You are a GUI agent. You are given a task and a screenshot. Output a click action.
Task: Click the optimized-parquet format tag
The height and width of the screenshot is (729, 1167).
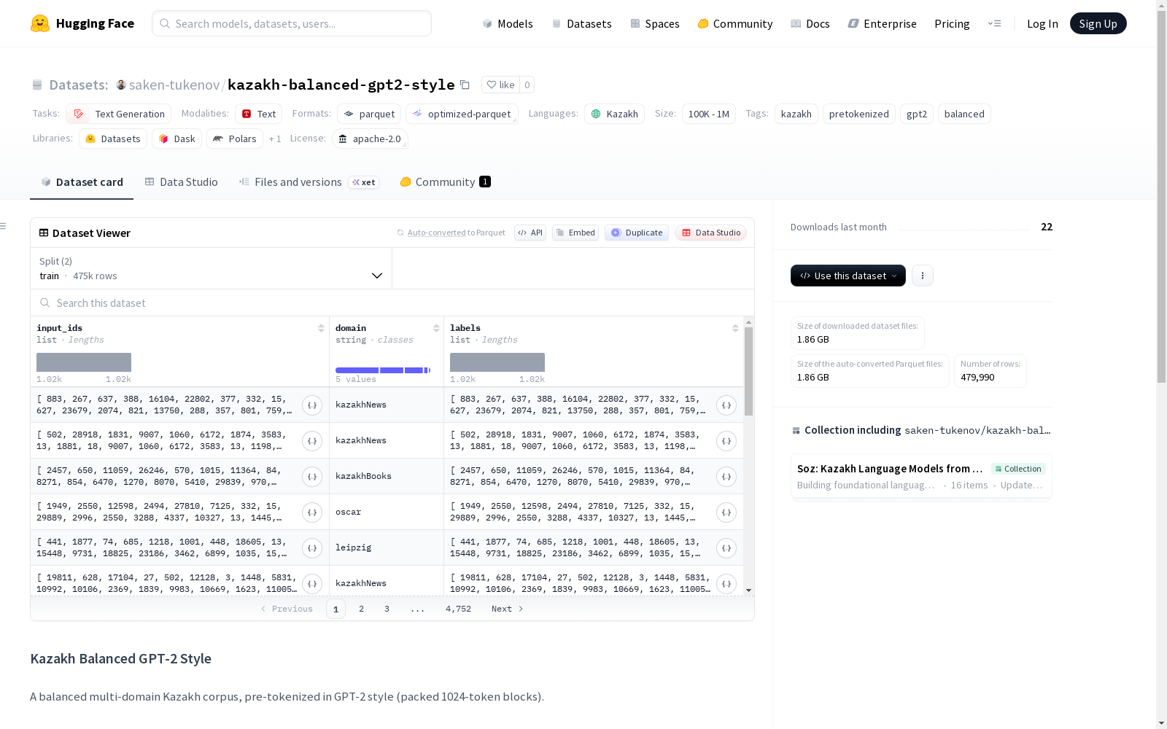tap(462, 114)
